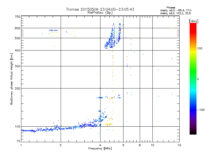Click the x-axis tick label "16"
211x158 pixels.
[x=179, y=145]
